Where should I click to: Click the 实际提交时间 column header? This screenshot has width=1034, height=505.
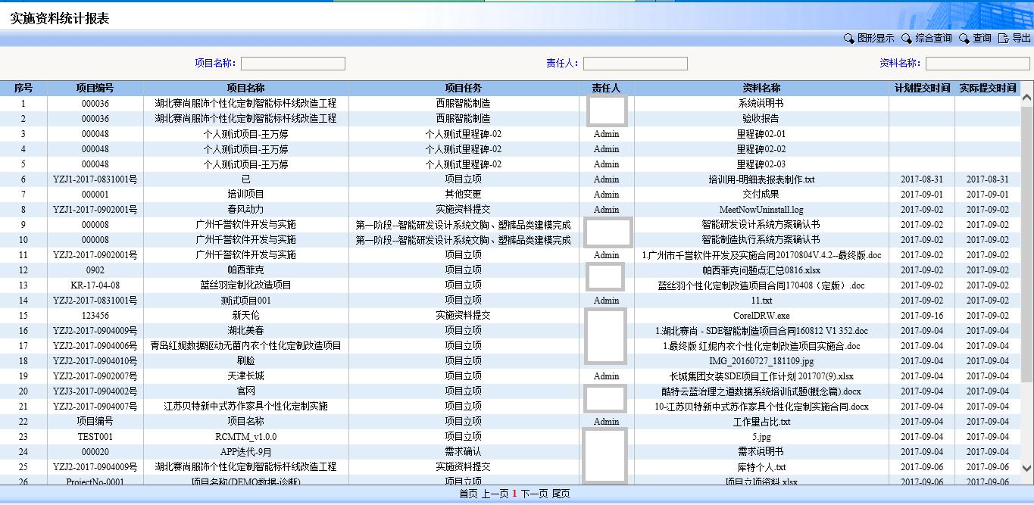pos(987,89)
